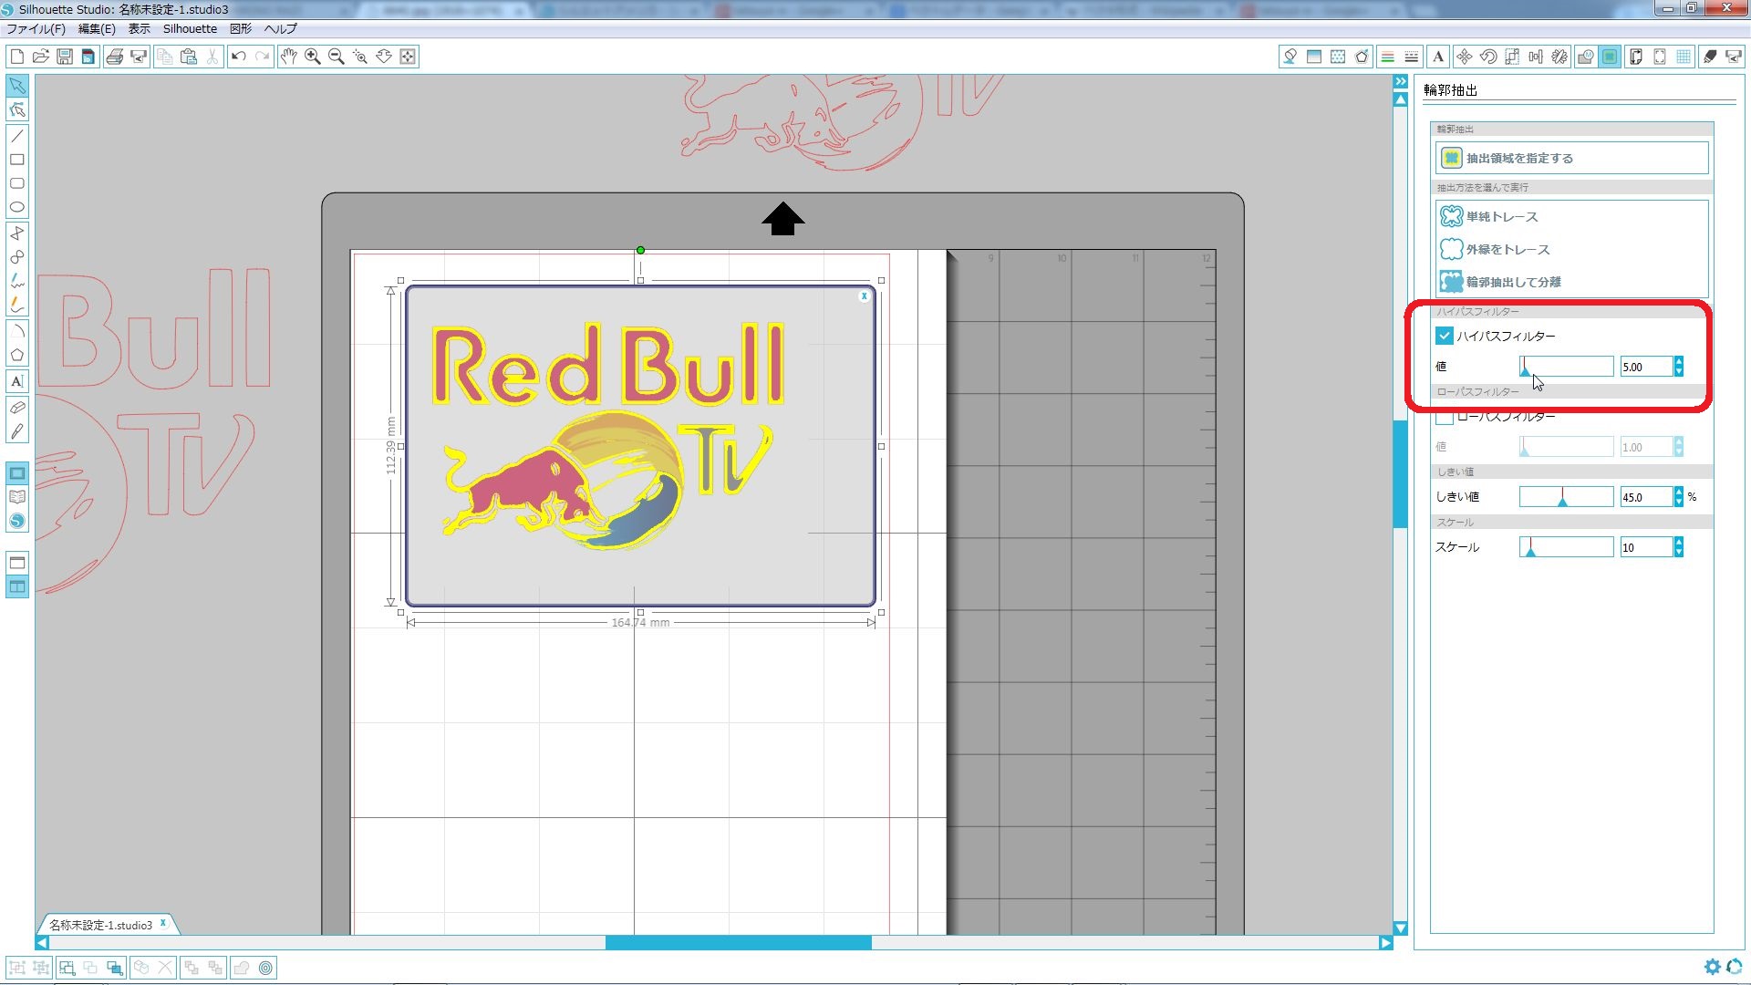Print with the printer icon
The image size is (1751, 985).
pyautogui.click(x=115, y=57)
